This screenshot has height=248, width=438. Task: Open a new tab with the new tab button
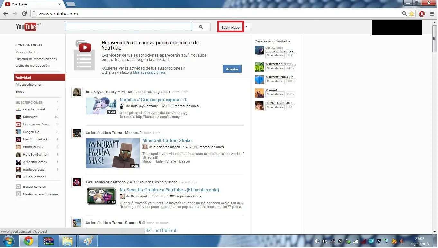[70, 4]
